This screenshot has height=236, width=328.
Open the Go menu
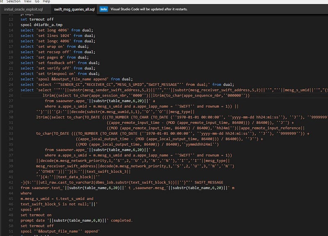tap(37, 2)
